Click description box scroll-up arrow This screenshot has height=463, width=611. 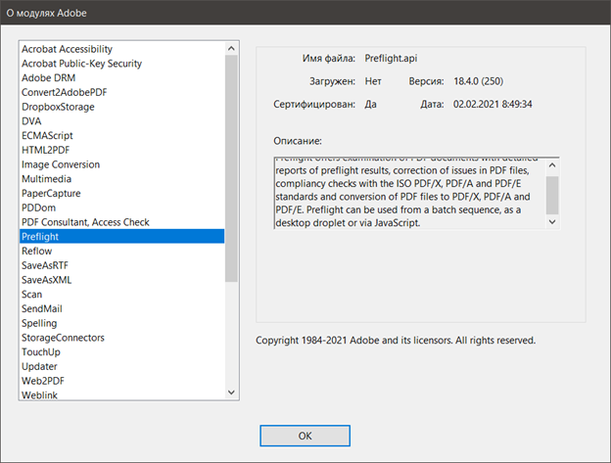[552, 165]
